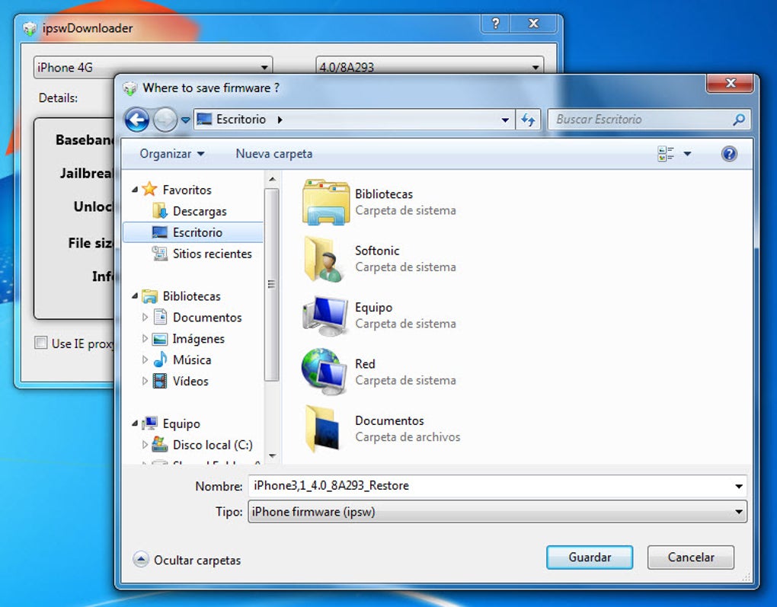Change the view with the view icon
This screenshot has height=607, width=777.
(x=666, y=154)
